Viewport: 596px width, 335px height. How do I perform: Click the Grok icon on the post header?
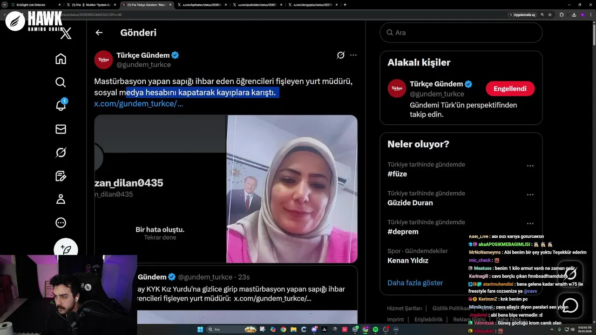point(340,55)
